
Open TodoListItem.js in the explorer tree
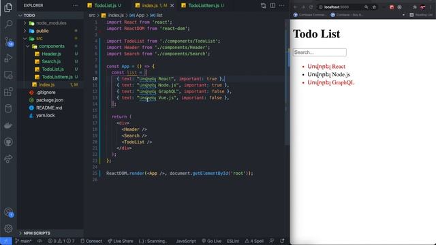pos(57,77)
